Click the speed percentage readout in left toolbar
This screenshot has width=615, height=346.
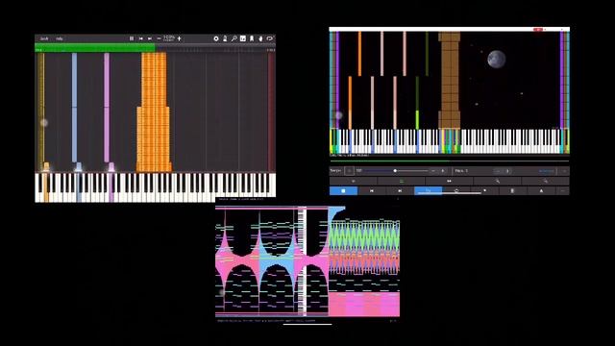[x=169, y=38]
